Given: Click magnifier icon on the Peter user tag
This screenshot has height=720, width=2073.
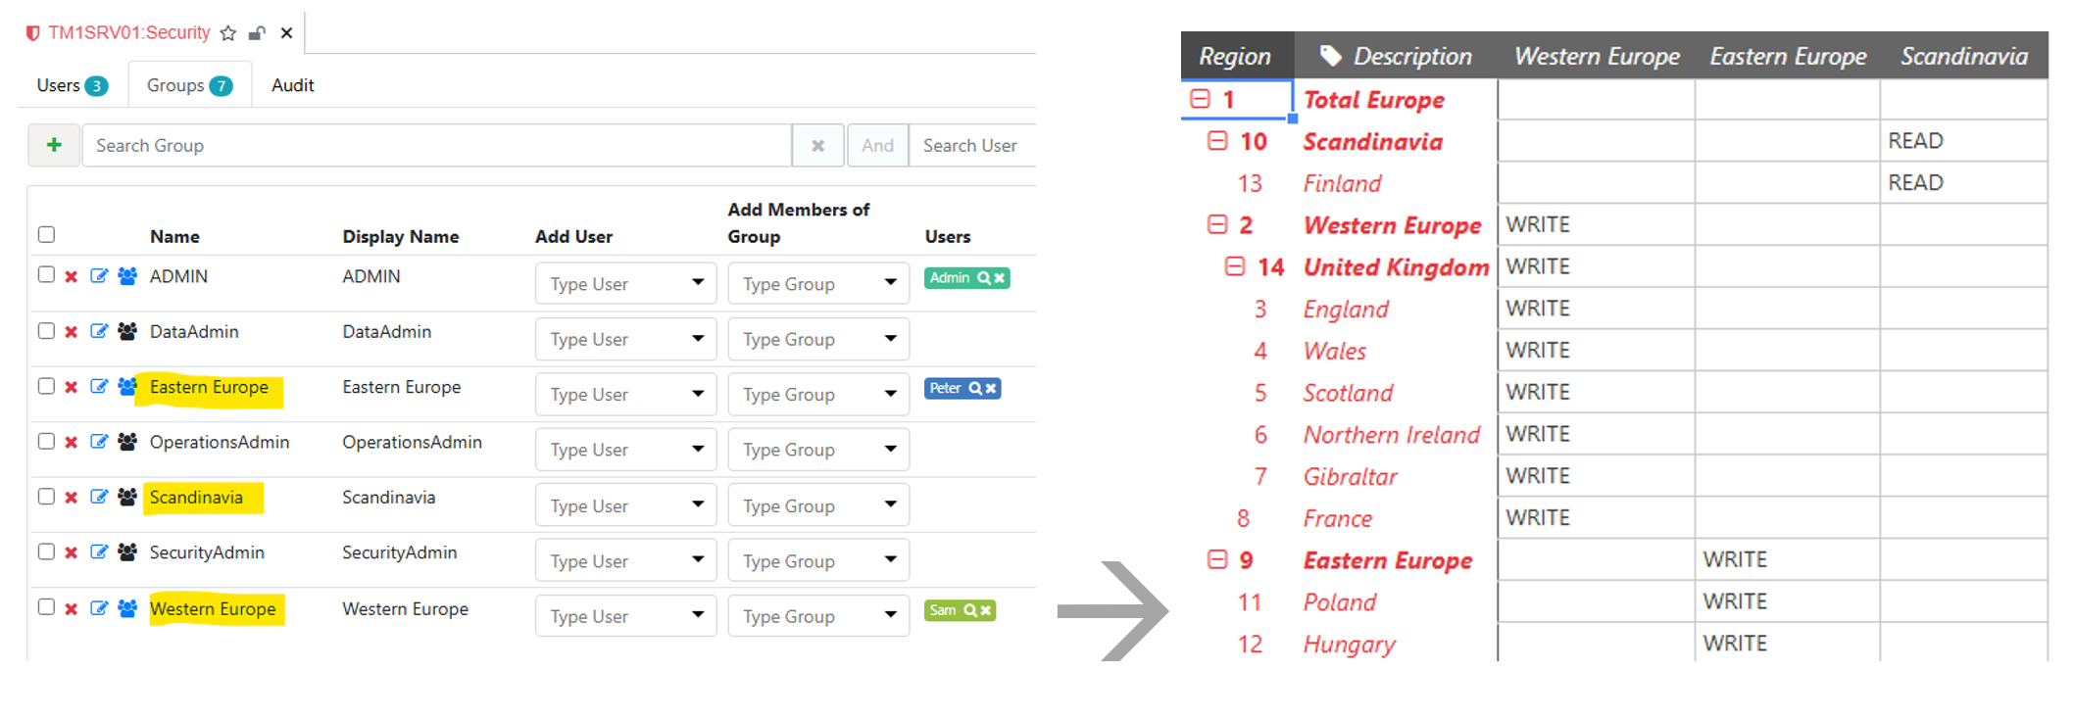Looking at the screenshot, I should pyautogui.click(x=975, y=389).
